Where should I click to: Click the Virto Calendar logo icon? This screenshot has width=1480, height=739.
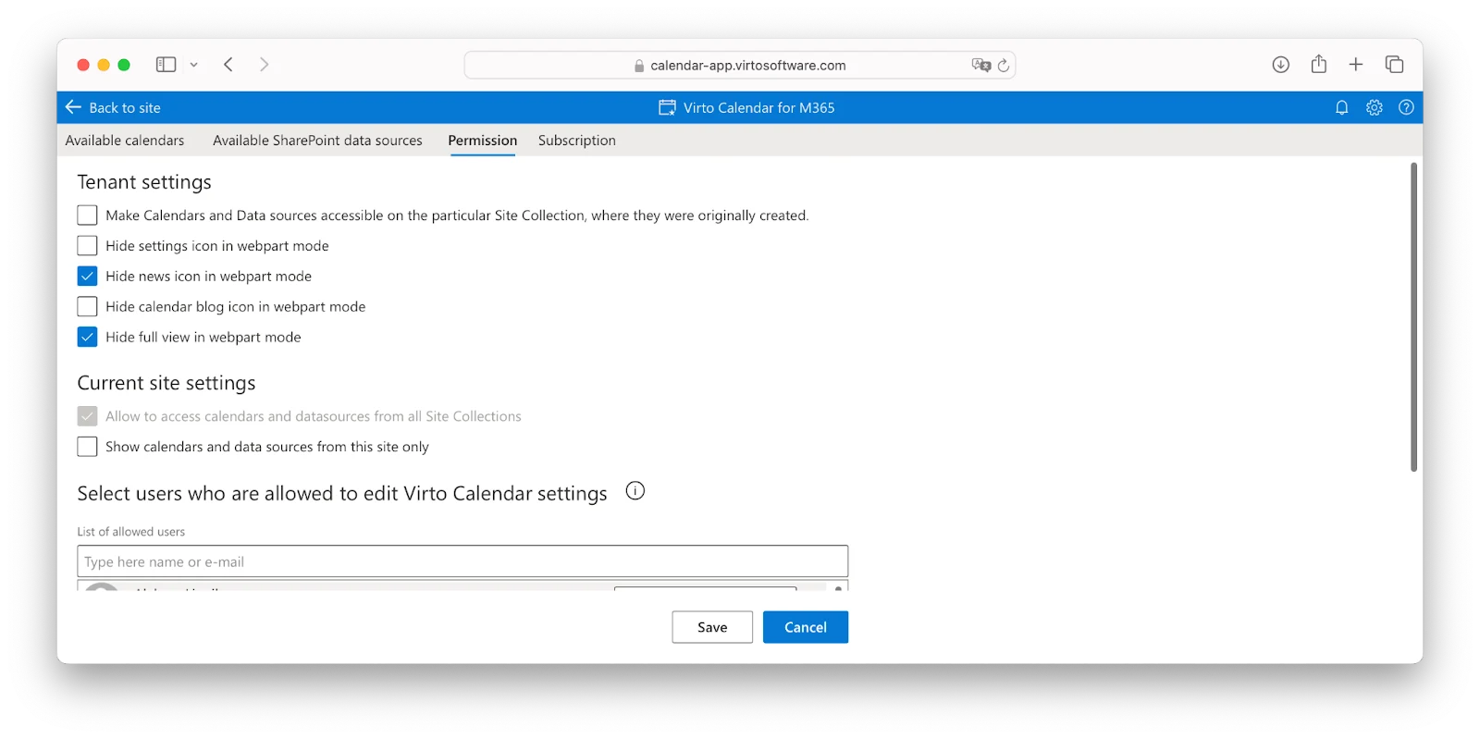point(667,107)
